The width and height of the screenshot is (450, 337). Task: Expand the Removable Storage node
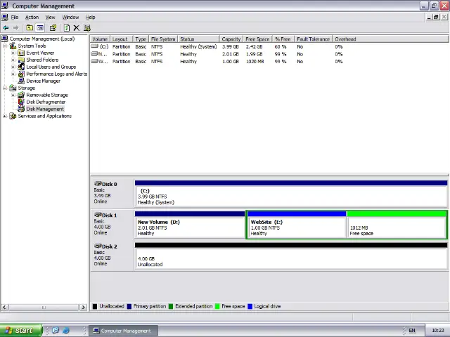tap(13, 95)
